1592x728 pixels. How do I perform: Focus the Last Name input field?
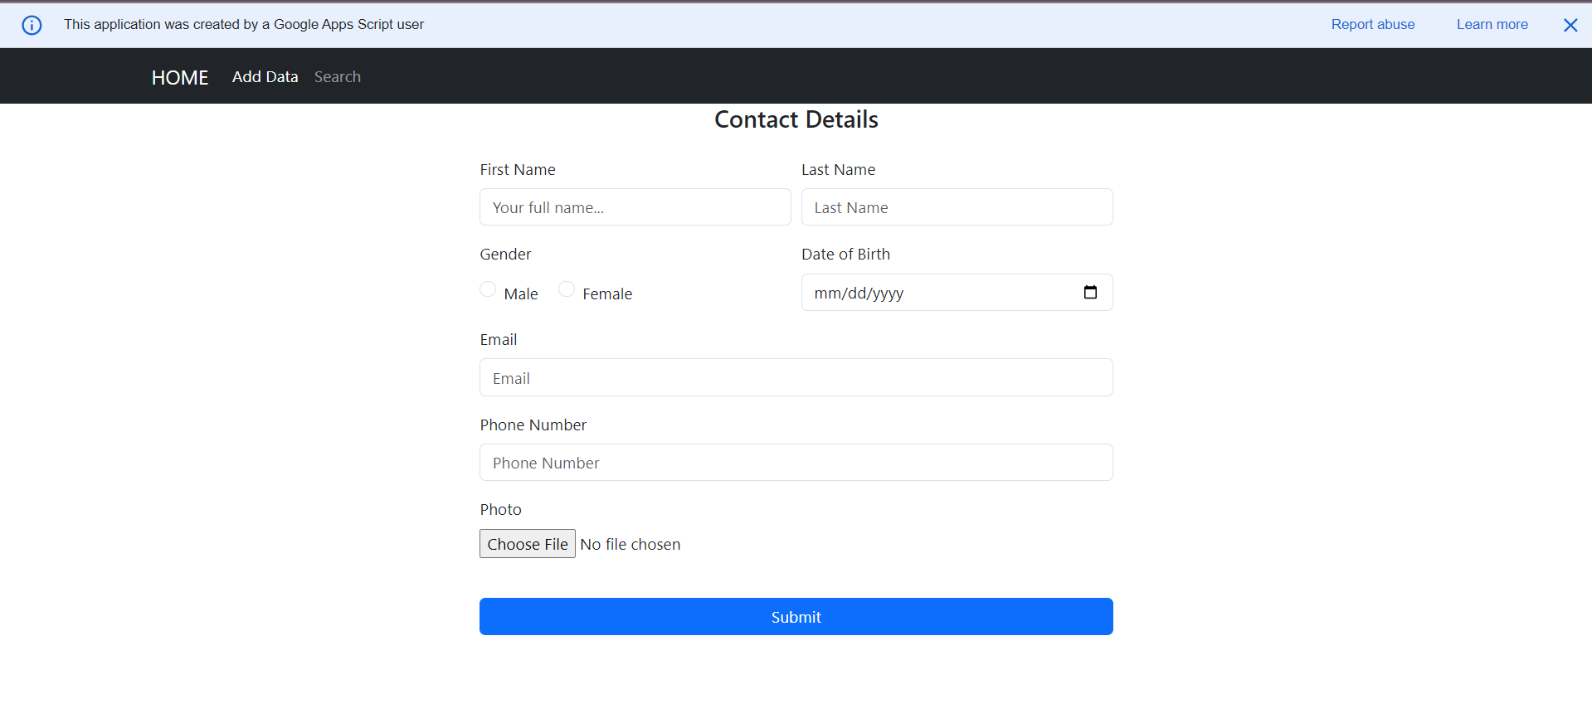pyautogui.click(x=957, y=207)
